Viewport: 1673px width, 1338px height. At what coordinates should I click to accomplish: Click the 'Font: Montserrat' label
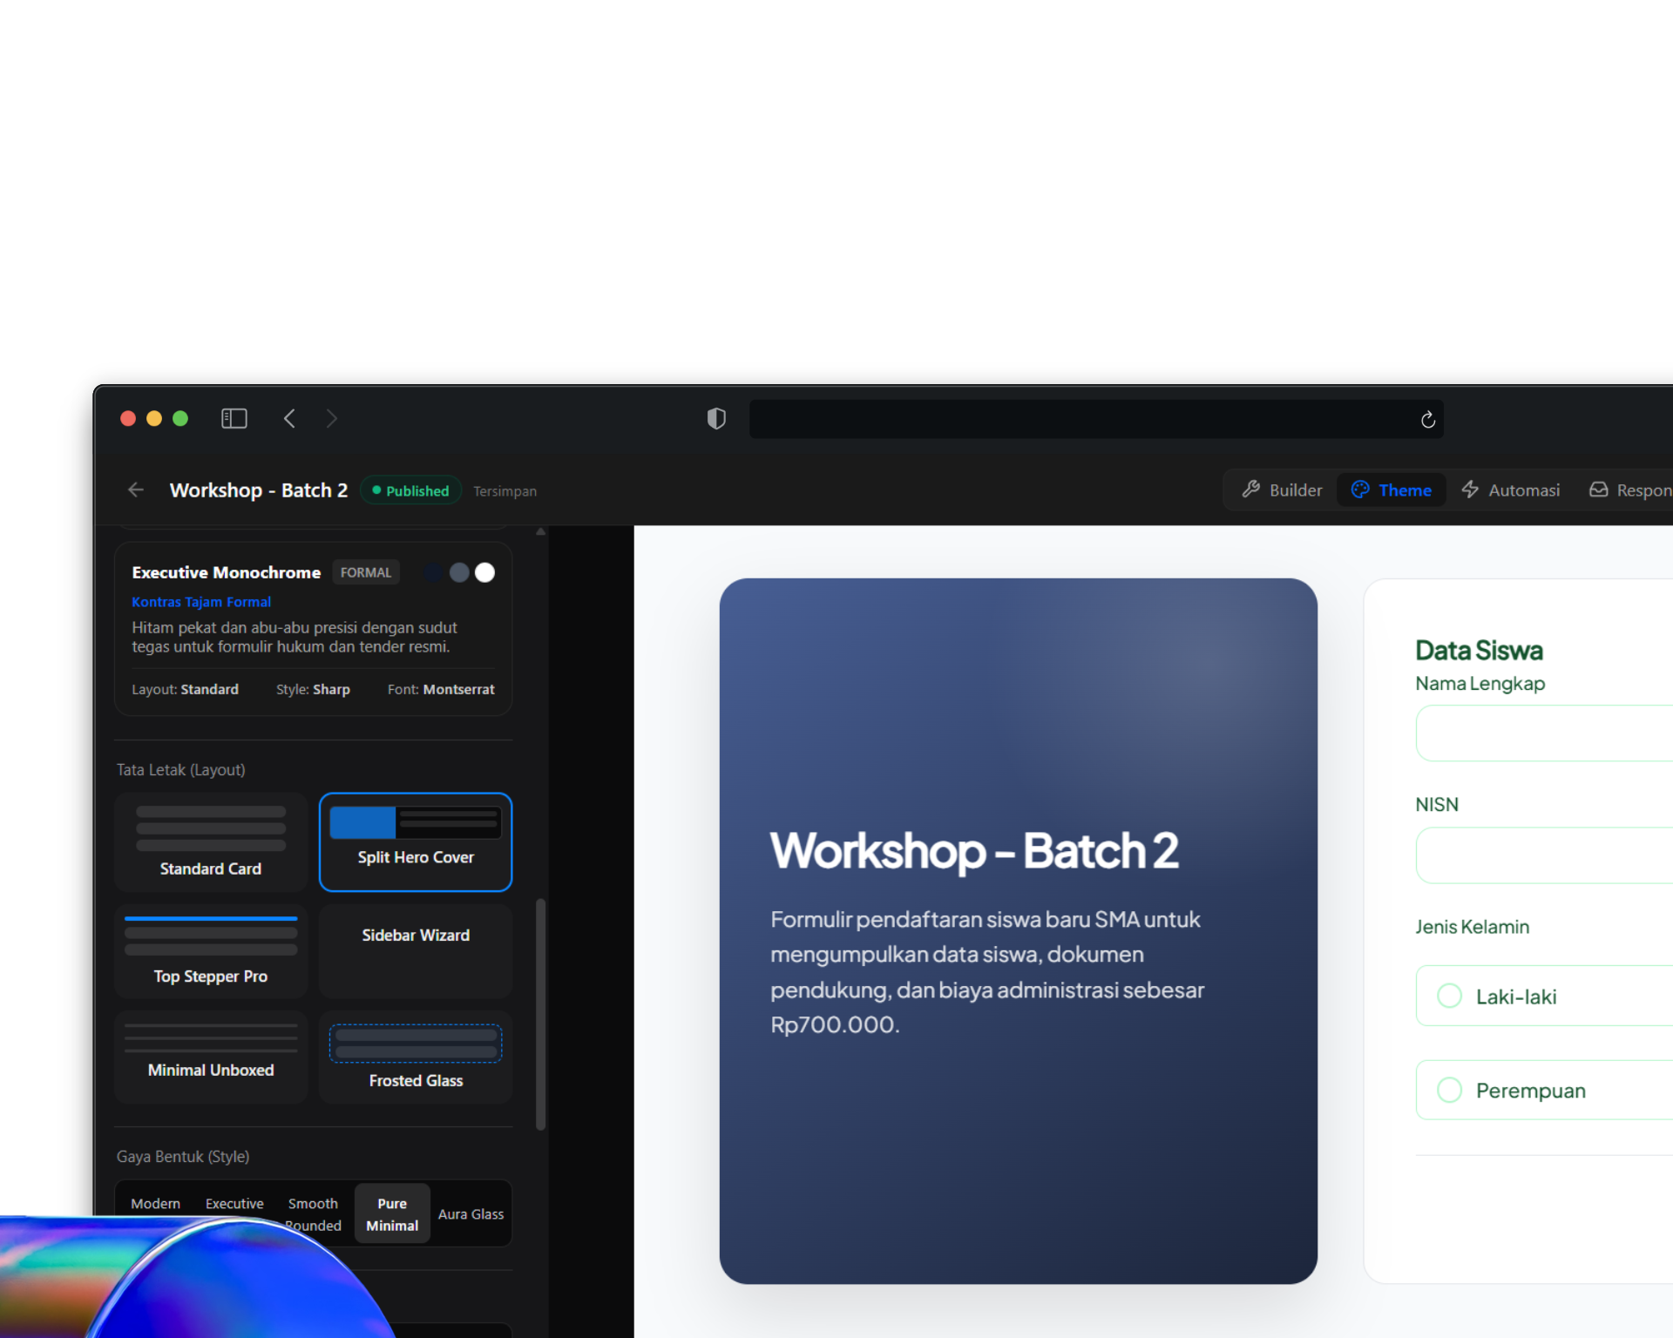pos(441,689)
